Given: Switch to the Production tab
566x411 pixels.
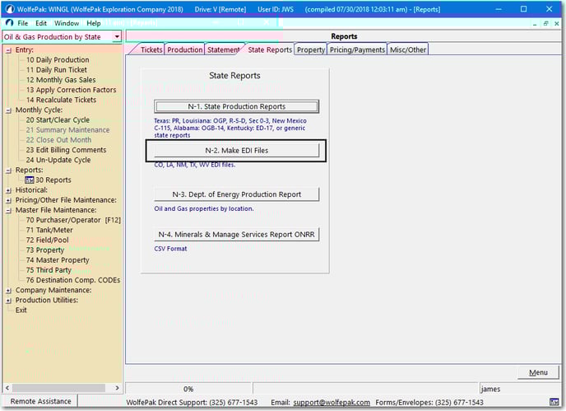Looking at the screenshot, I should click(x=185, y=49).
